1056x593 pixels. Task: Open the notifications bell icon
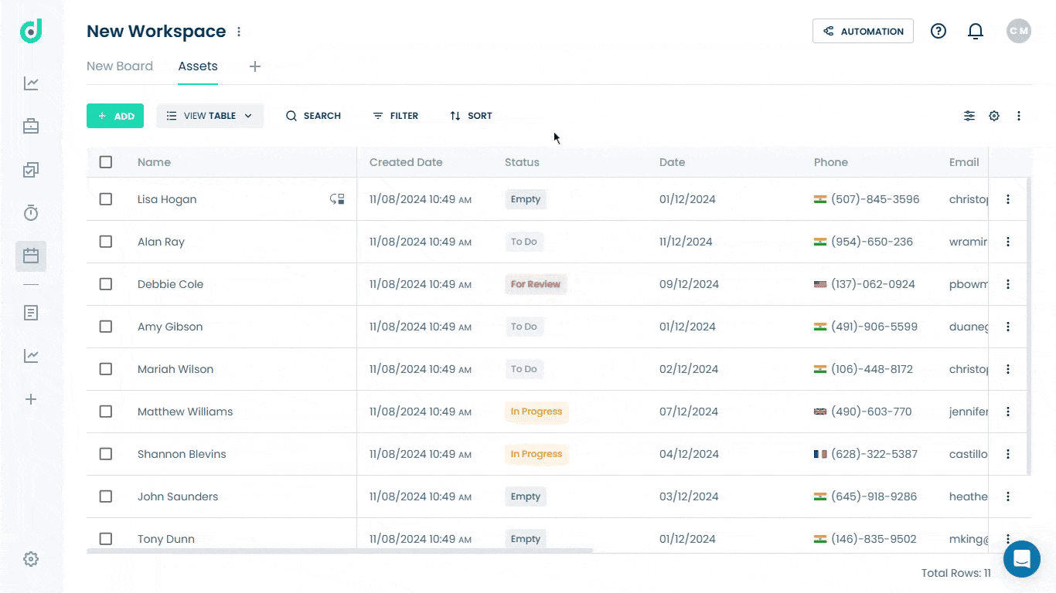976,31
